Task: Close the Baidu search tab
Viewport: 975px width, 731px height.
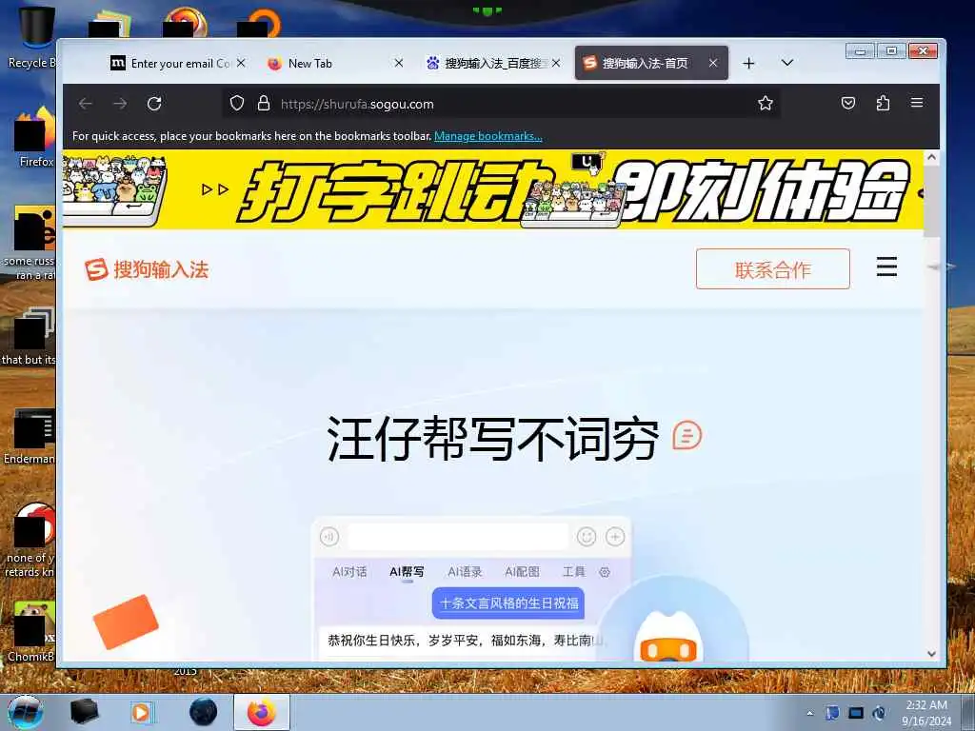Action: coord(556,64)
